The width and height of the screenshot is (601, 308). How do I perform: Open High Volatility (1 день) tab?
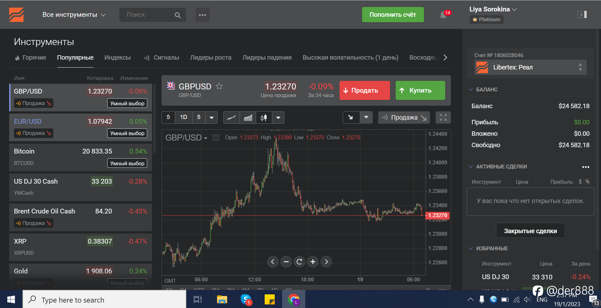[x=350, y=57]
